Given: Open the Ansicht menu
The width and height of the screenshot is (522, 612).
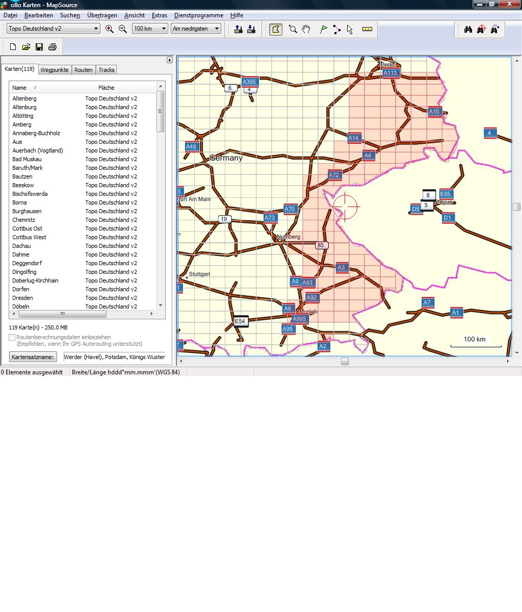Looking at the screenshot, I should (135, 15).
